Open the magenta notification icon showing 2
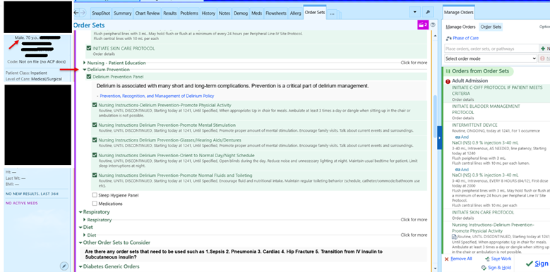 (423, 25)
